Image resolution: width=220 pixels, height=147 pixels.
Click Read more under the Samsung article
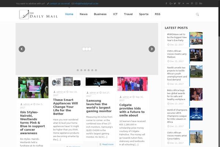(x=108, y=144)
